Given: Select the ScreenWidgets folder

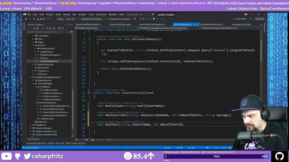Looking at the screenshot, I should (45, 84).
